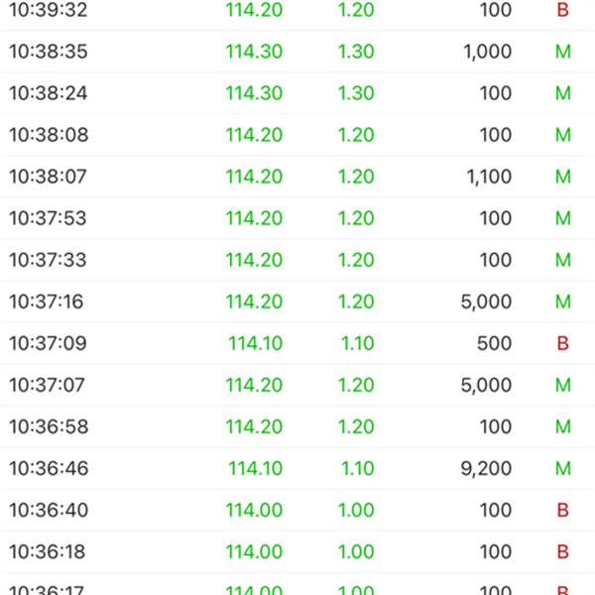
Task: Click the red B marker at 10:37:09
Action: 562,343
